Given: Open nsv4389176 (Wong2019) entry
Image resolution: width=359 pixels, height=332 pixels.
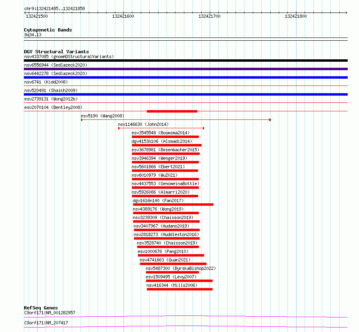Looking at the screenshot, I should (x=158, y=209).
